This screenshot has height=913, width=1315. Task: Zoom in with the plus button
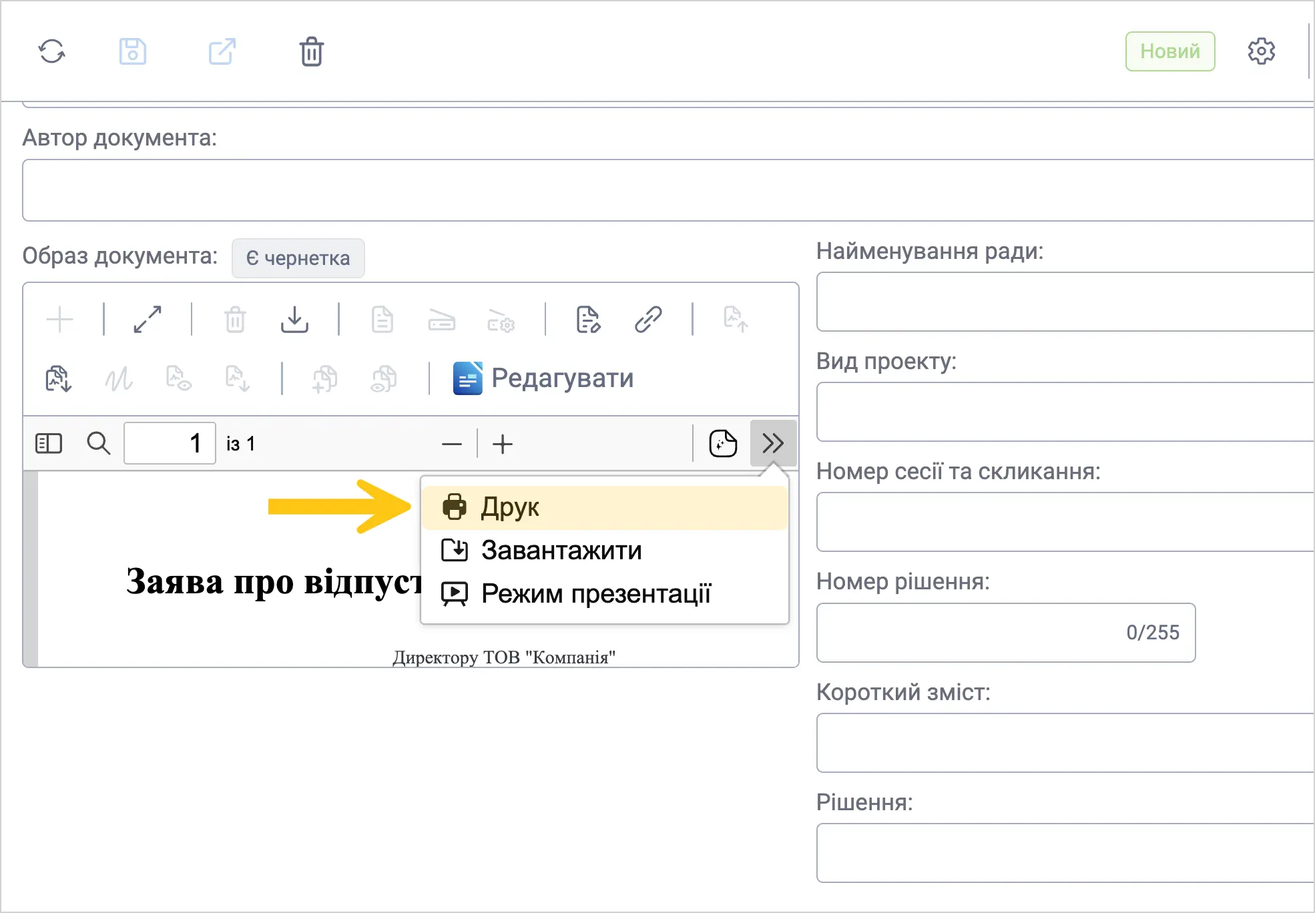[x=503, y=444]
